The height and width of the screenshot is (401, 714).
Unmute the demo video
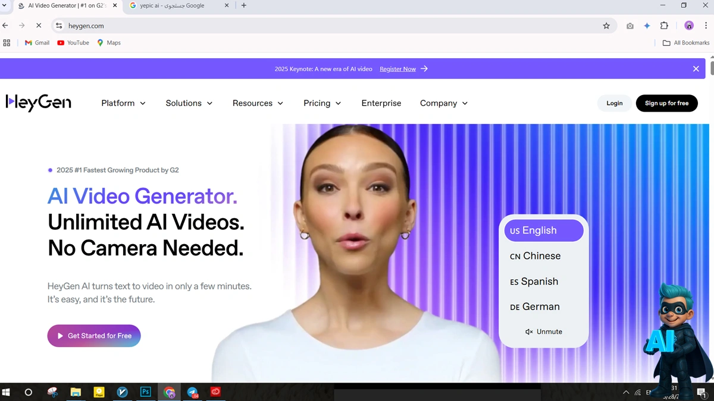543,331
